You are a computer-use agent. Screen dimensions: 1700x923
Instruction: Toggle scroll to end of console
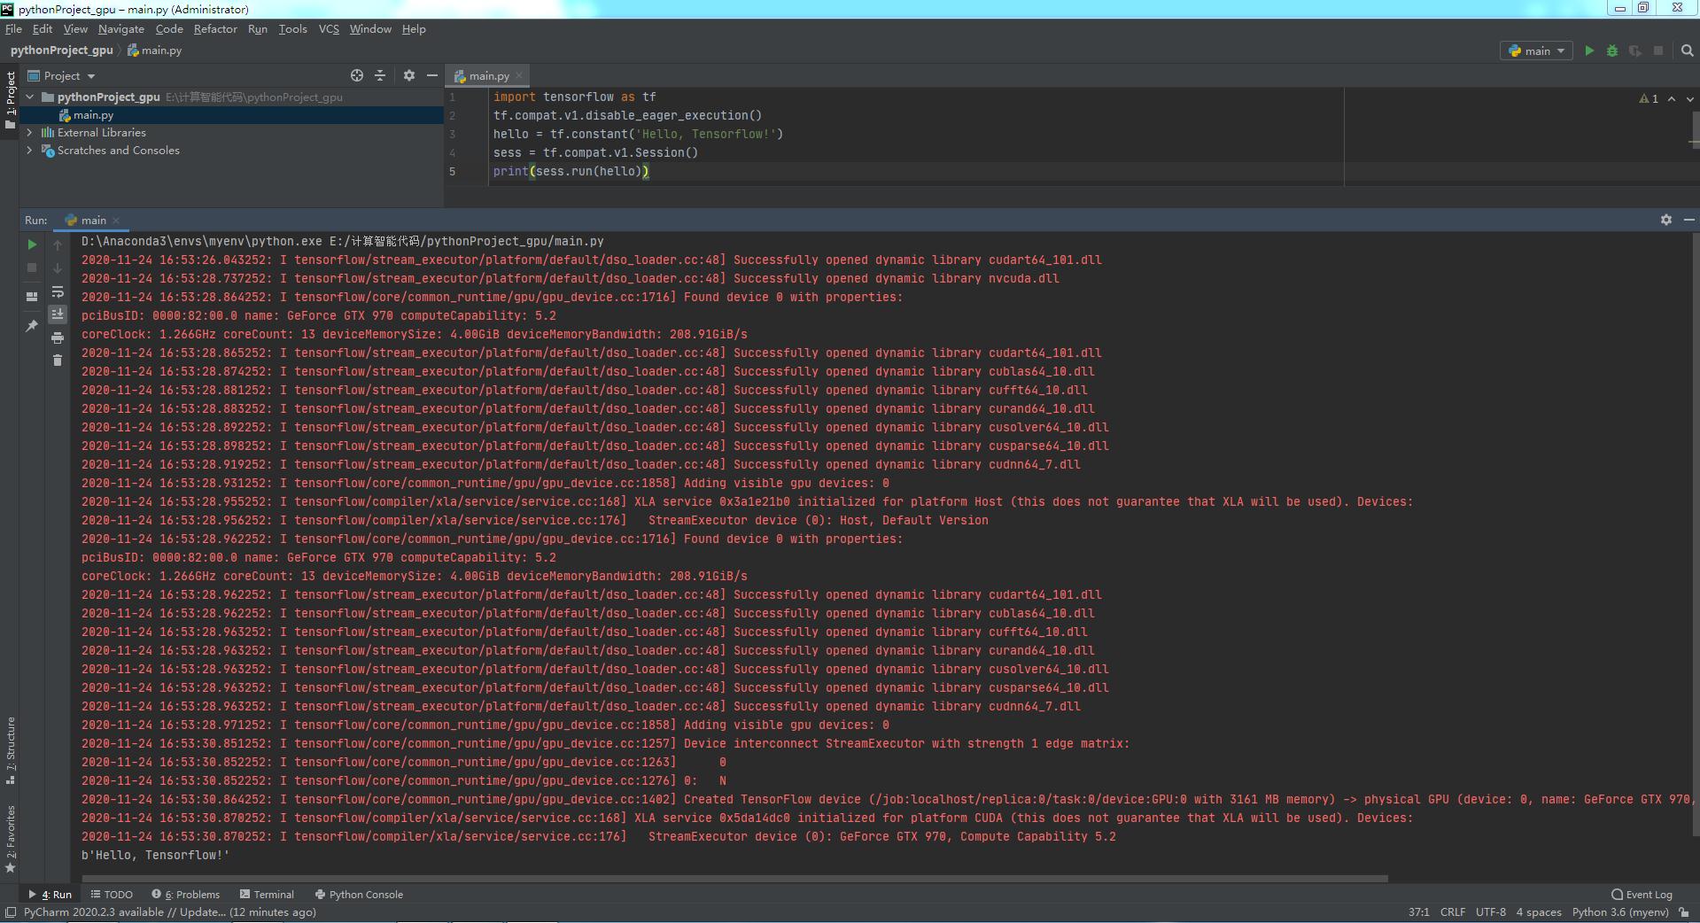(x=58, y=314)
